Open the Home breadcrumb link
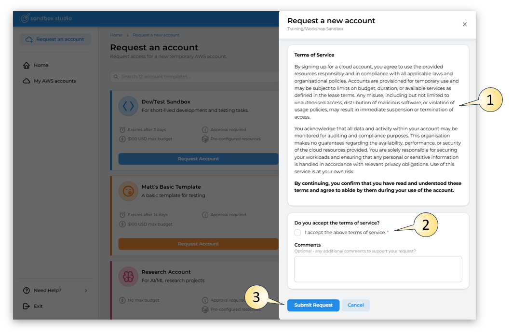This screenshot has width=512, height=335. click(116, 35)
